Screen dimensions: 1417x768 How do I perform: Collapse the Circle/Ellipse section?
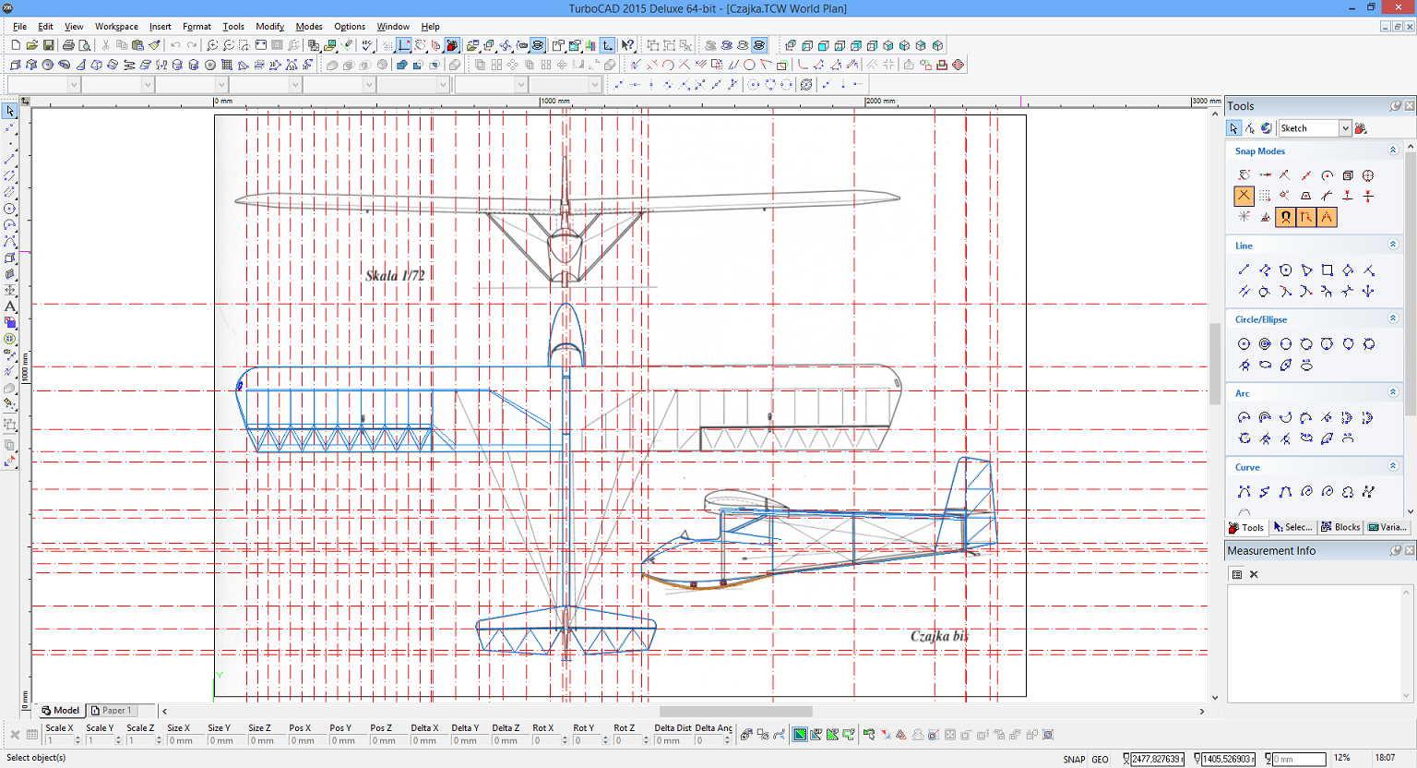pos(1393,318)
